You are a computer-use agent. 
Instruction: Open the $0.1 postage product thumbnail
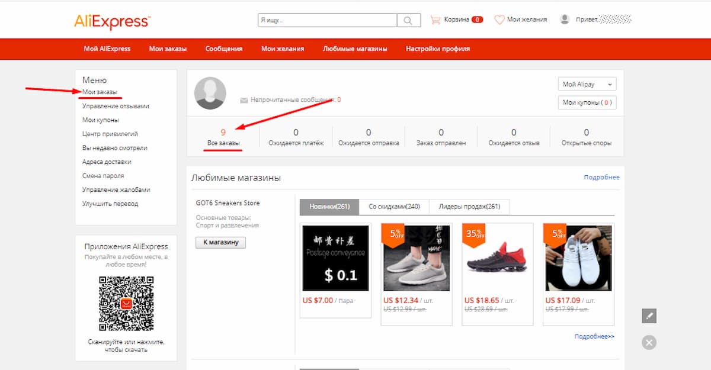(x=335, y=258)
